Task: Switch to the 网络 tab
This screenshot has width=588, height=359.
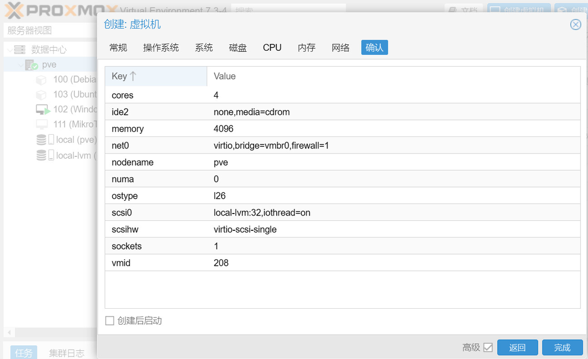Action: click(340, 48)
